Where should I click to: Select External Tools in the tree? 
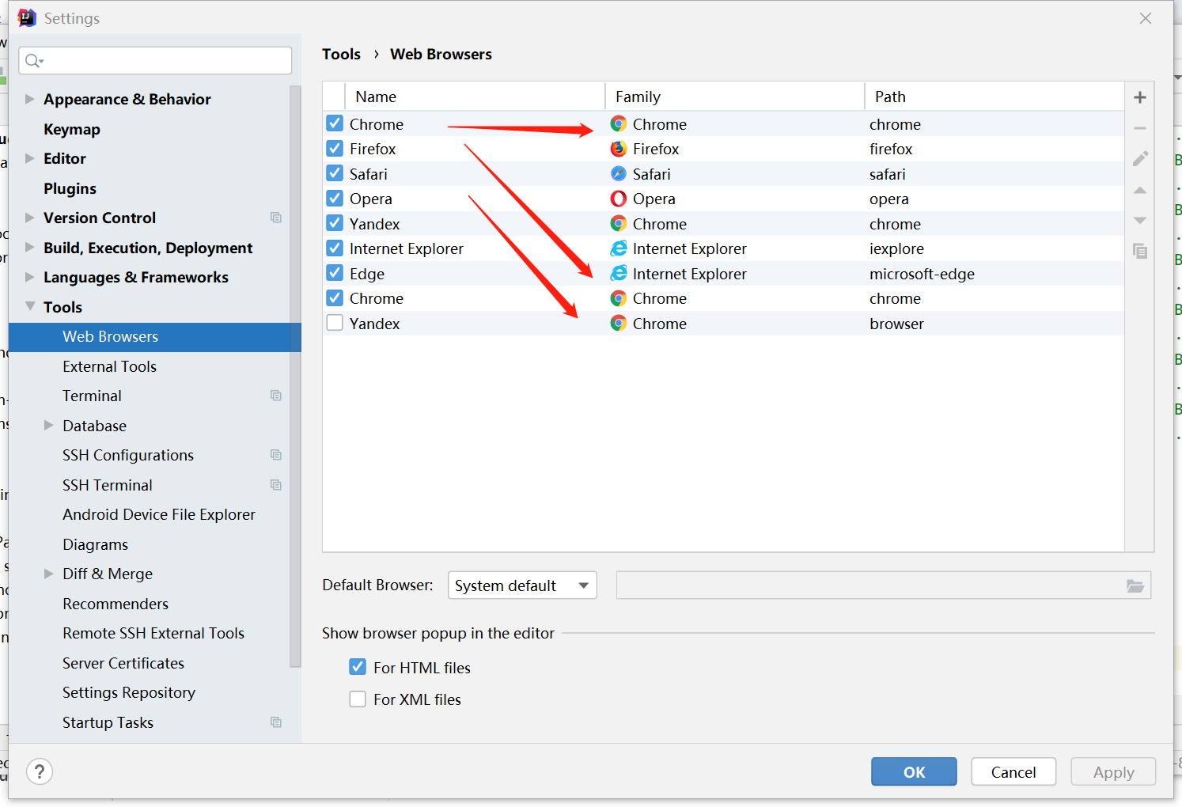(x=110, y=366)
